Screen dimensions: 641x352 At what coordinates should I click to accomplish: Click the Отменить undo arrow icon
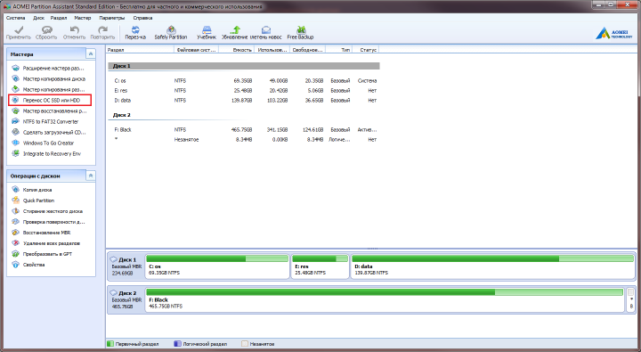pos(74,30)
